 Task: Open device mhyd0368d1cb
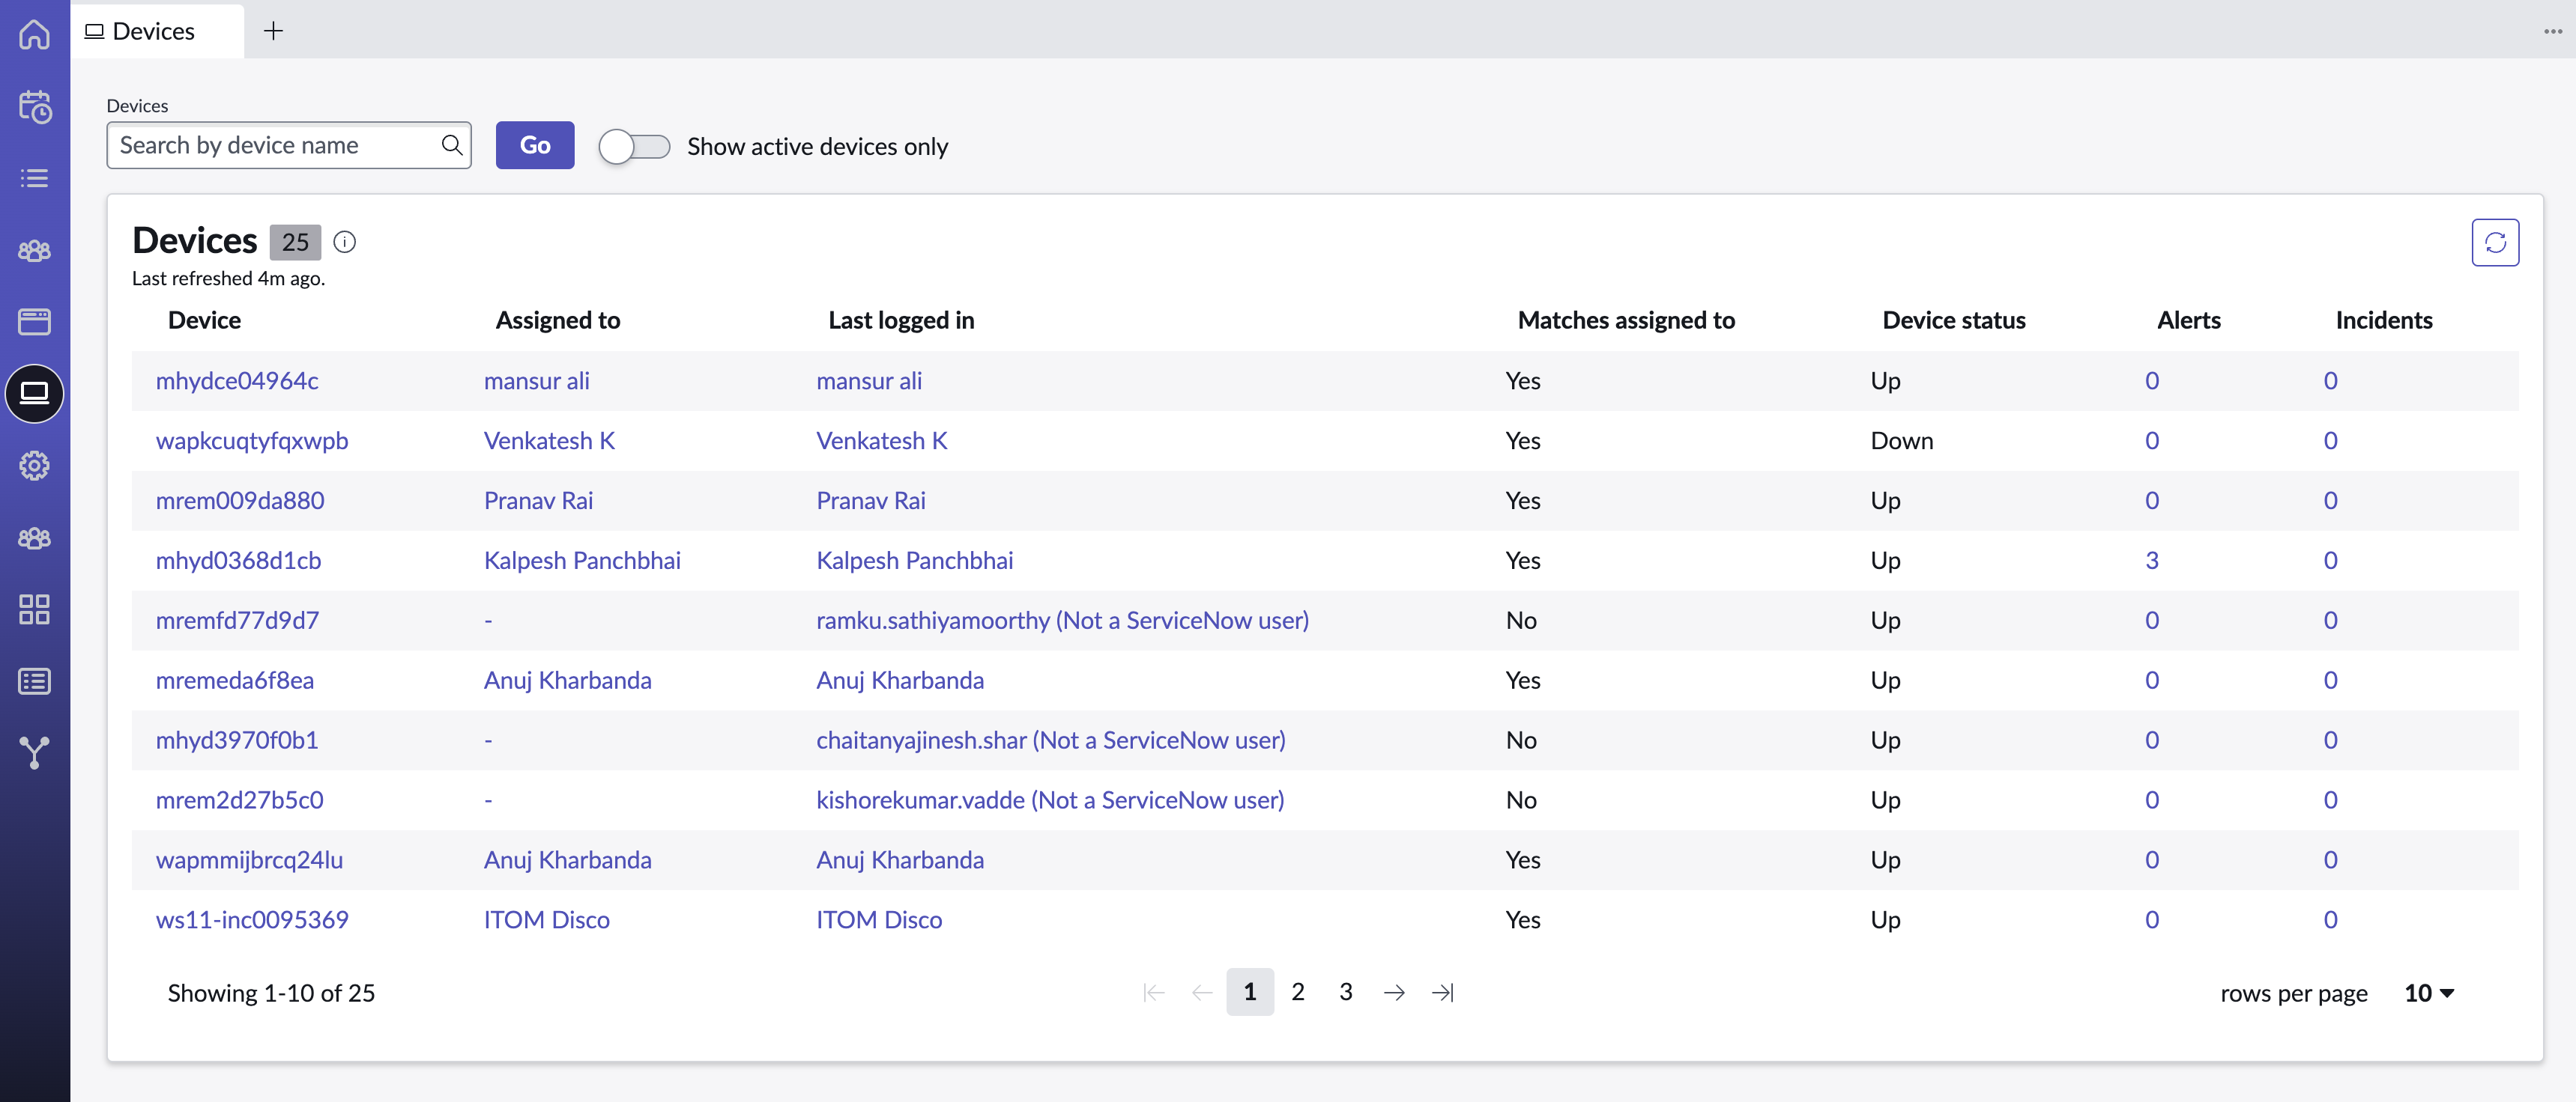(x=238, y=561)
